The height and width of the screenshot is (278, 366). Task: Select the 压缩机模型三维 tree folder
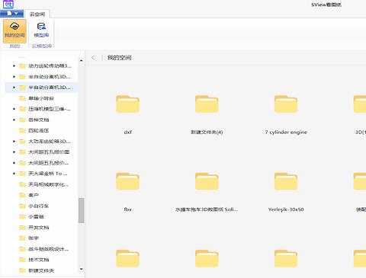pyautogui.click(x=45, y=109)
